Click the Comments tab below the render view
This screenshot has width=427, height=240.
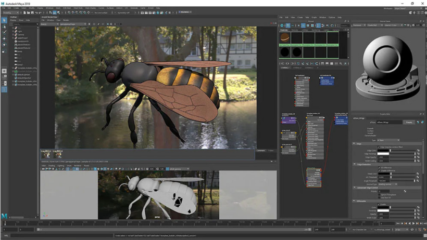click(x=260, y=151)
